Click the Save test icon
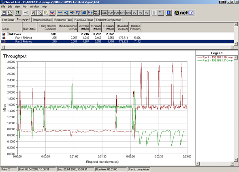 (x=4, y=13)
